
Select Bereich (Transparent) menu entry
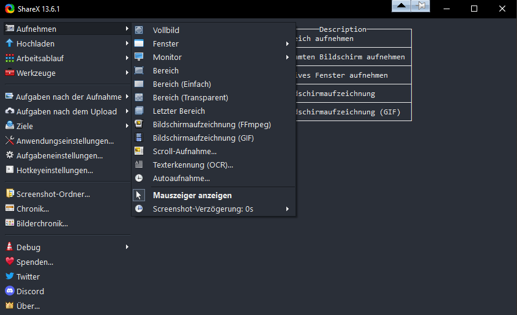click(x=190, y=98)
